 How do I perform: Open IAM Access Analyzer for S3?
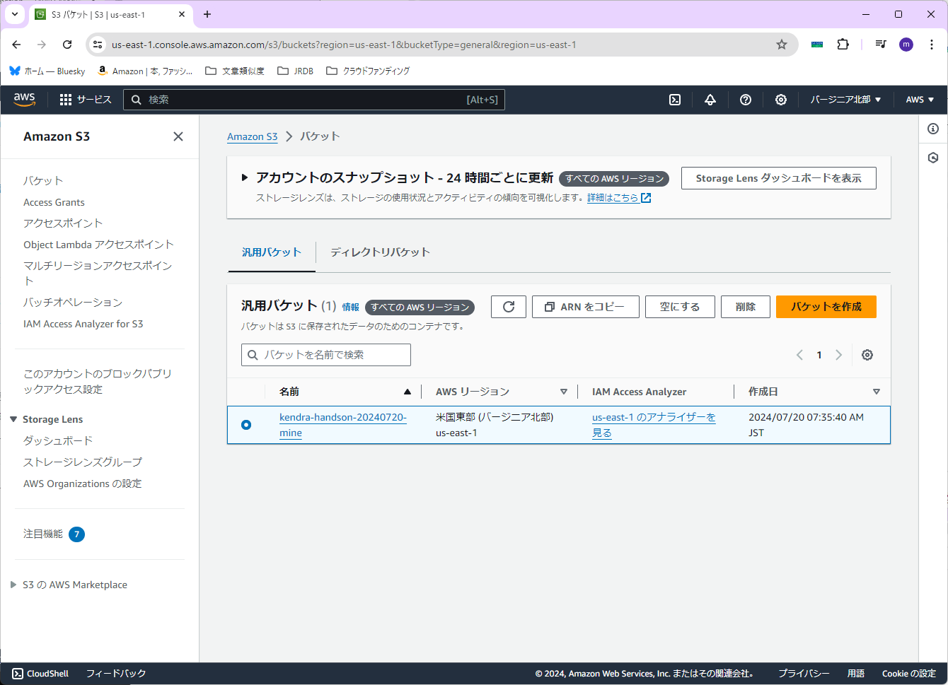pyautogui.click(x=83, y=324)
